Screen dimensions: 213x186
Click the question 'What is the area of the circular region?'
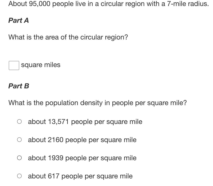tap(68, 37)
